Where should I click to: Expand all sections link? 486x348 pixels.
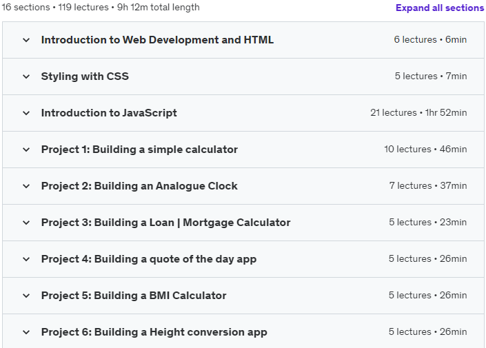(440, 8)
